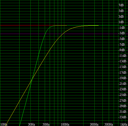Click the -1dB axis label
This screenshot has width=128, height=126.
click(121, 28)
